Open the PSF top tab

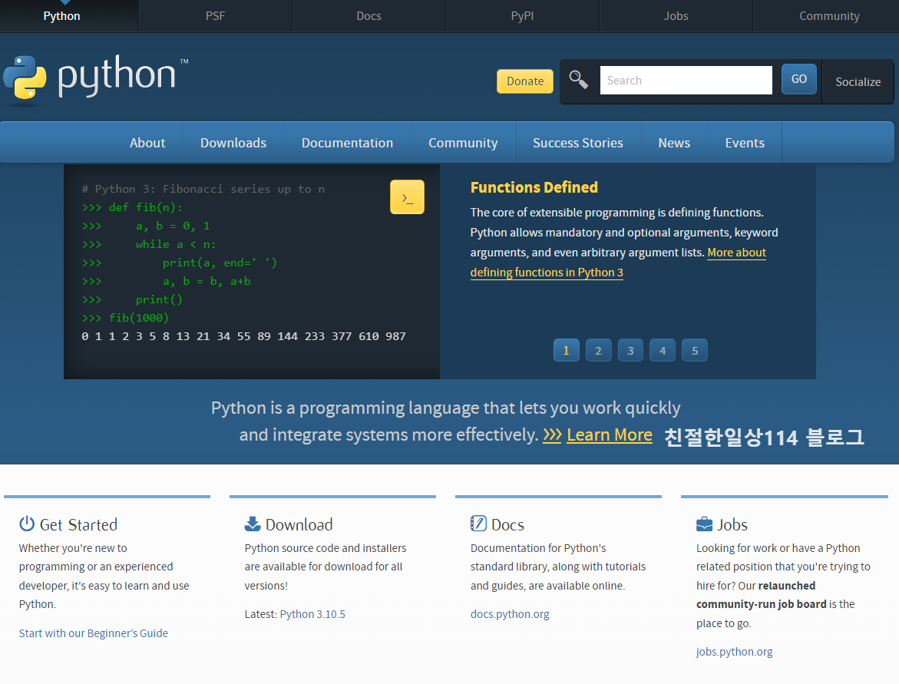(215, 16)
